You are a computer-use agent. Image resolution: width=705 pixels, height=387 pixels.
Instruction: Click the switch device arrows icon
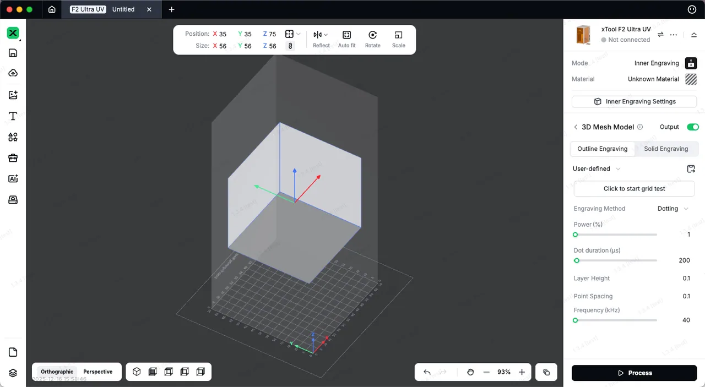[660, 34]
